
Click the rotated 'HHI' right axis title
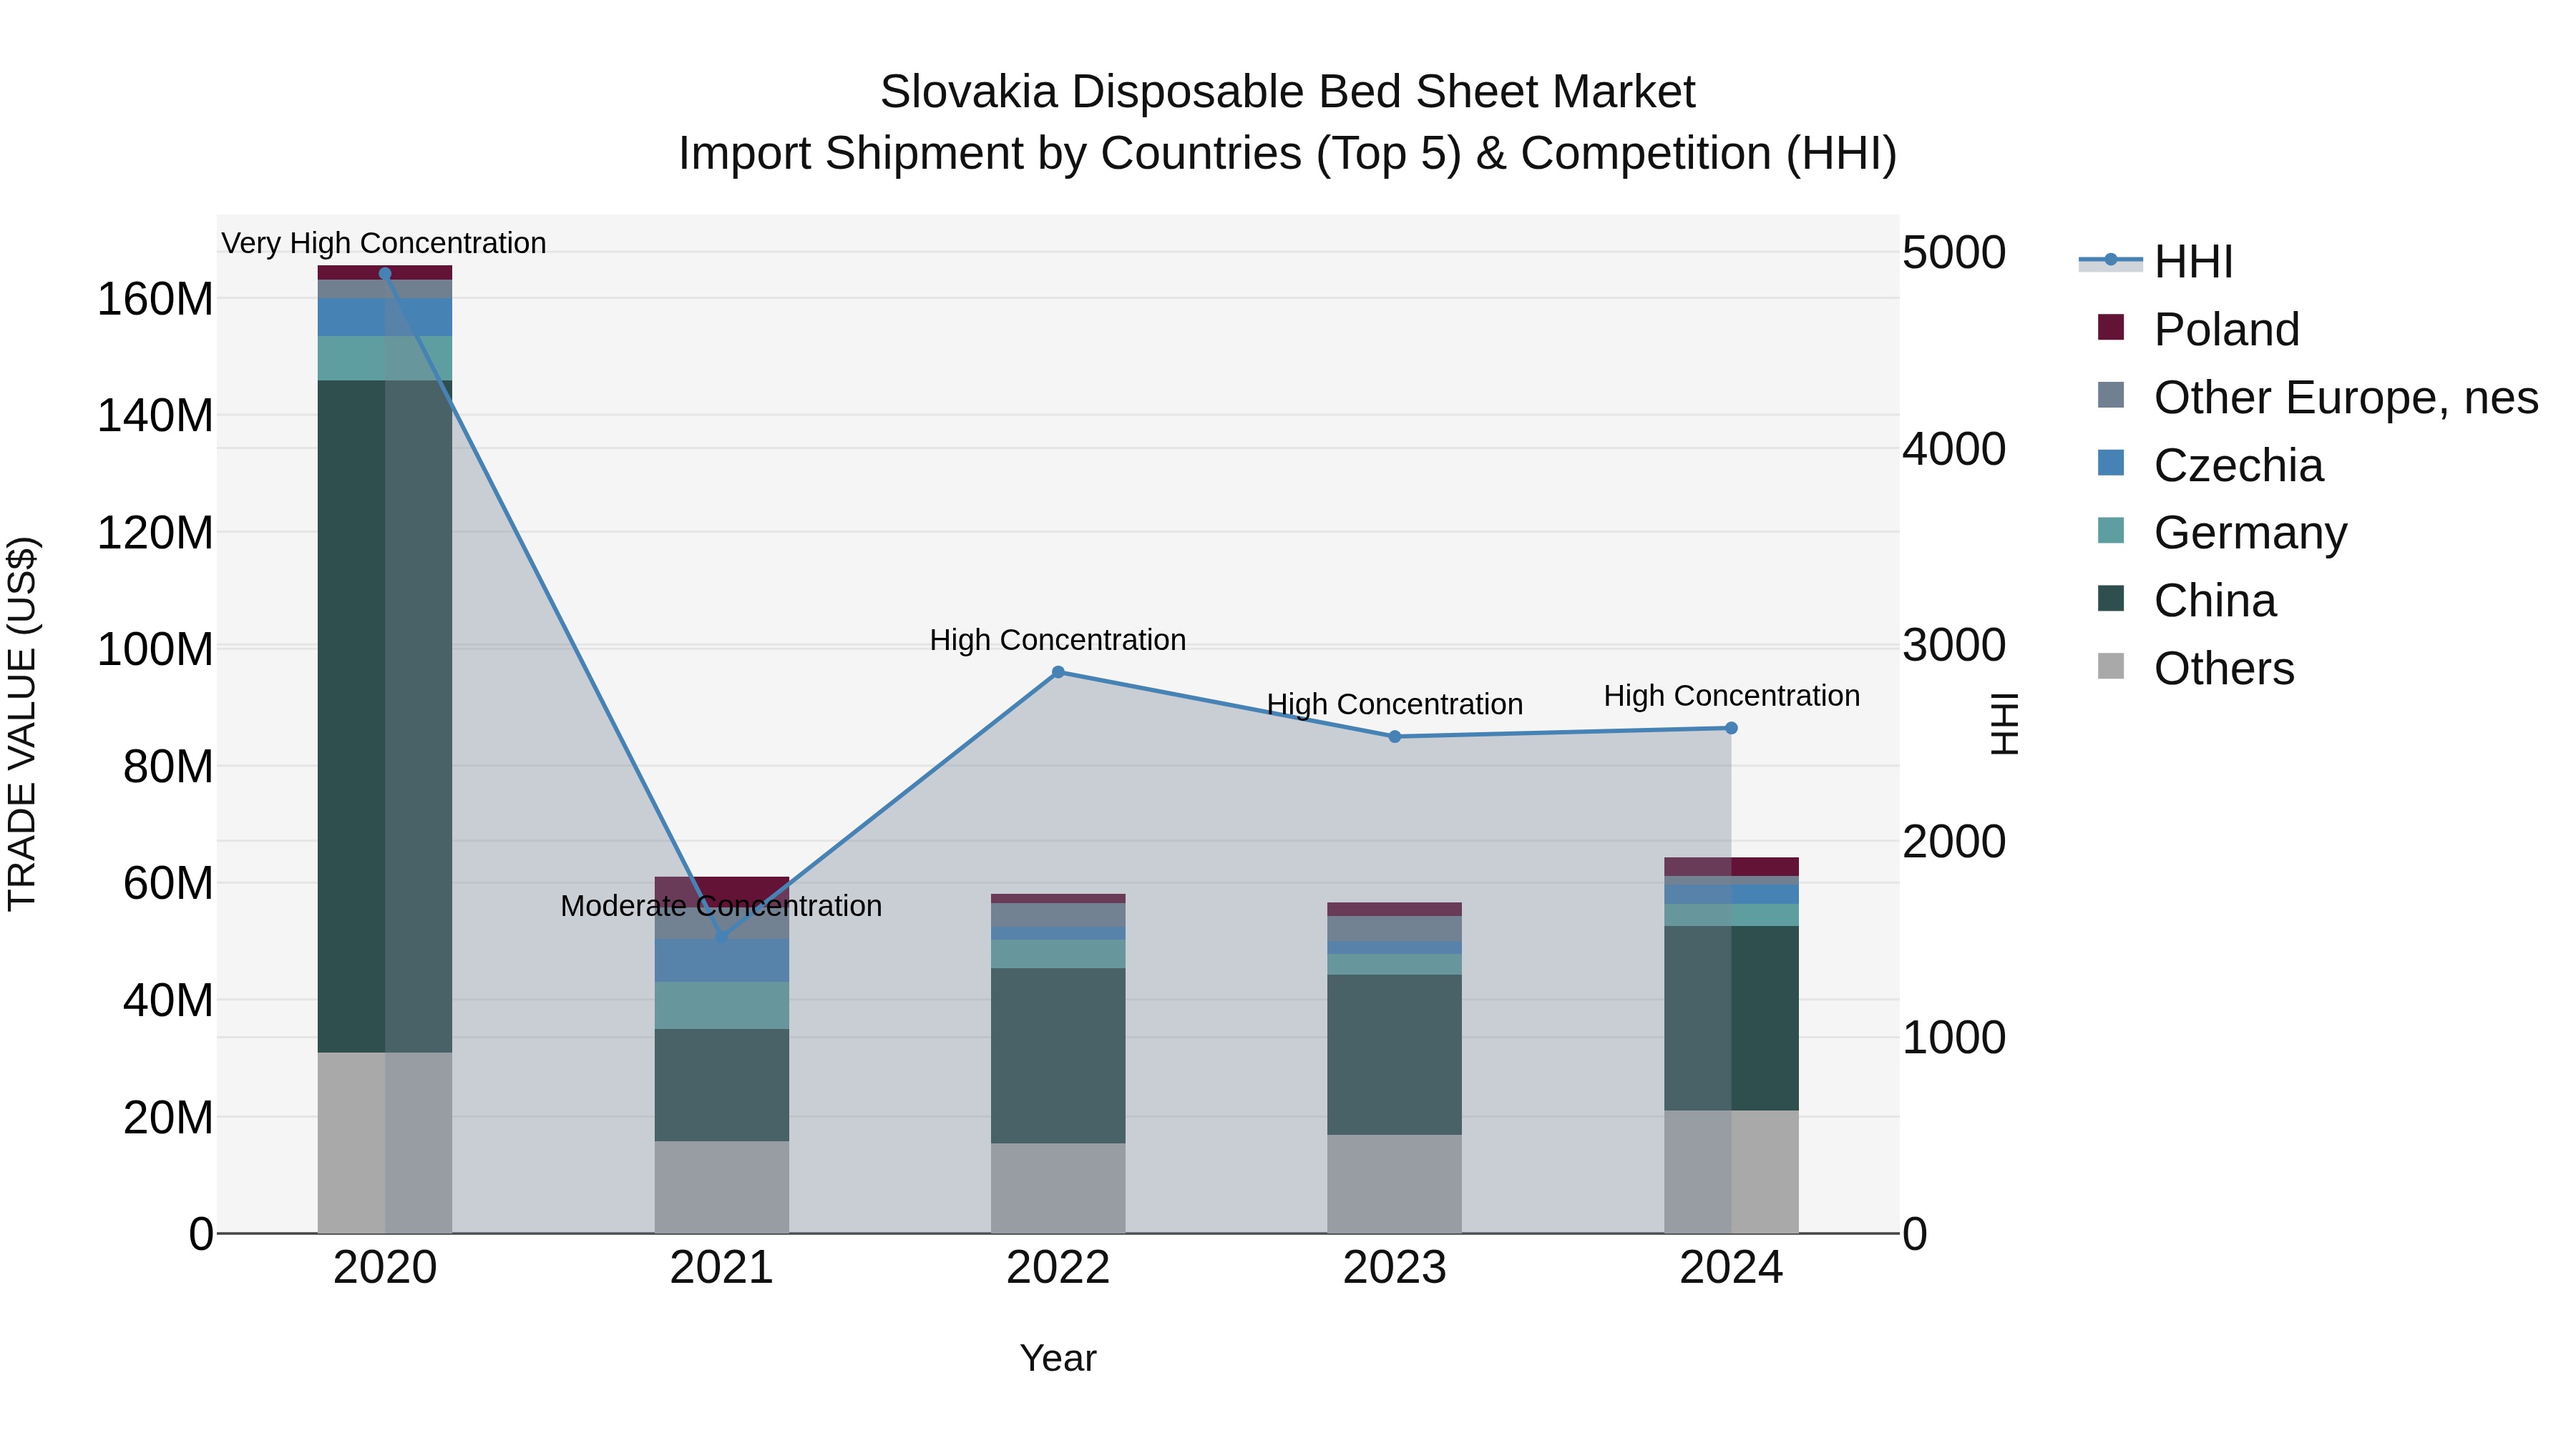[x=2004, y=724]
